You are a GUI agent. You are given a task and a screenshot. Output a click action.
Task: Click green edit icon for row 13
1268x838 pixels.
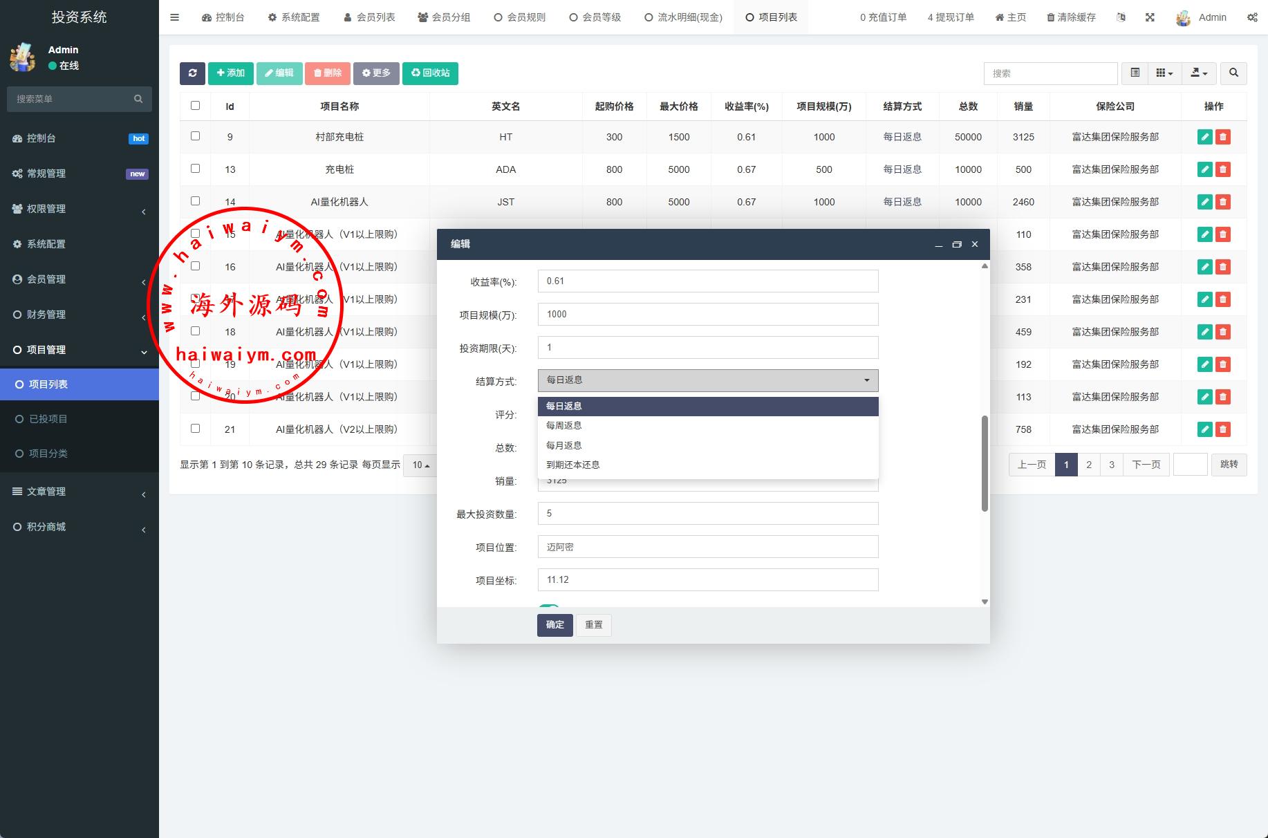point(1204,169)
